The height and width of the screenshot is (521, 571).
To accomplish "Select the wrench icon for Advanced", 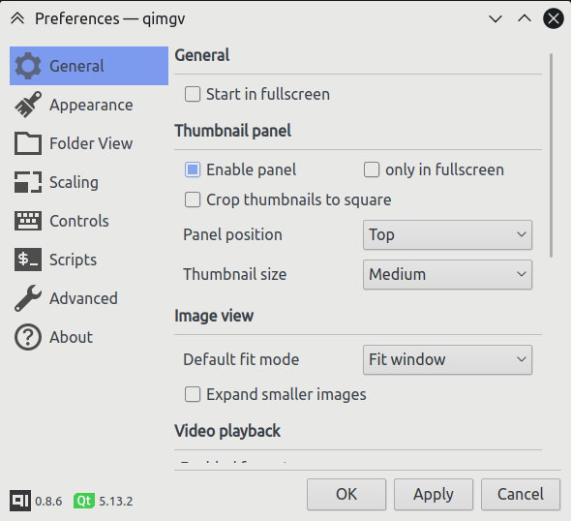I will (x=28, y=298).
